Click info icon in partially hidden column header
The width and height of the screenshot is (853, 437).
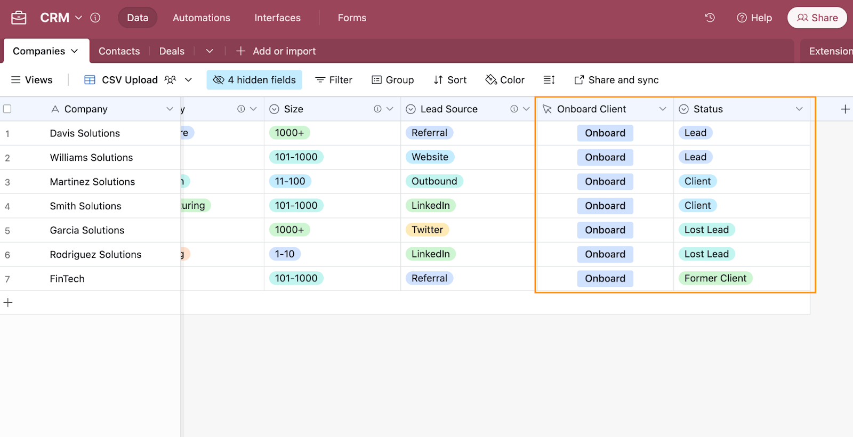(241, 109)
